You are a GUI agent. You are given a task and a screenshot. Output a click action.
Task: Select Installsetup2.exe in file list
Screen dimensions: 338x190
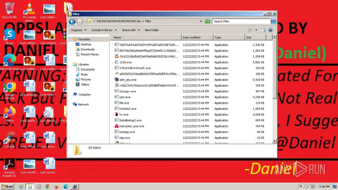130,120
